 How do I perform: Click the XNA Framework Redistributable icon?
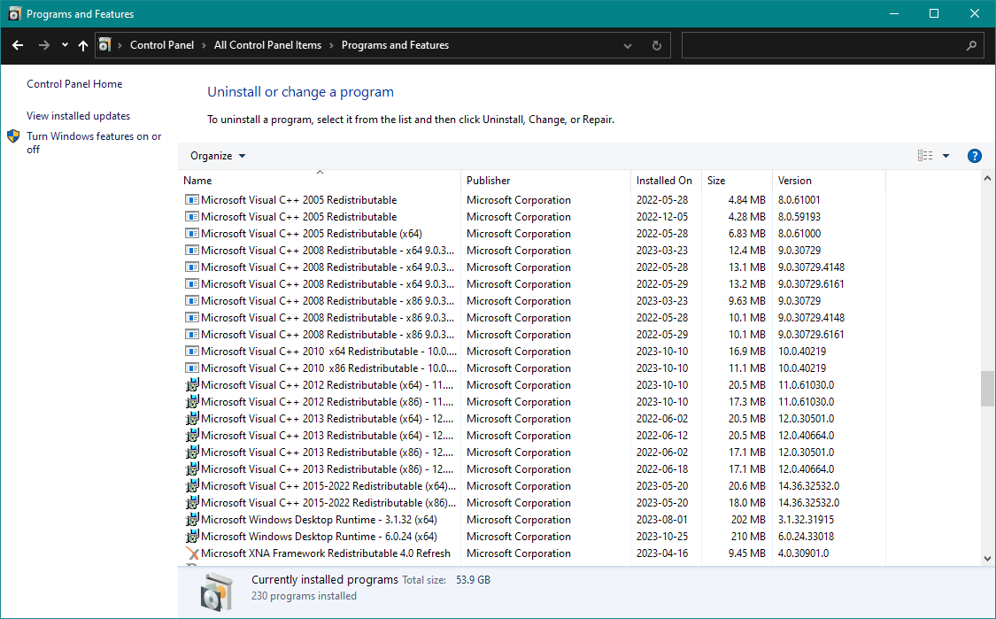[192, 553]
